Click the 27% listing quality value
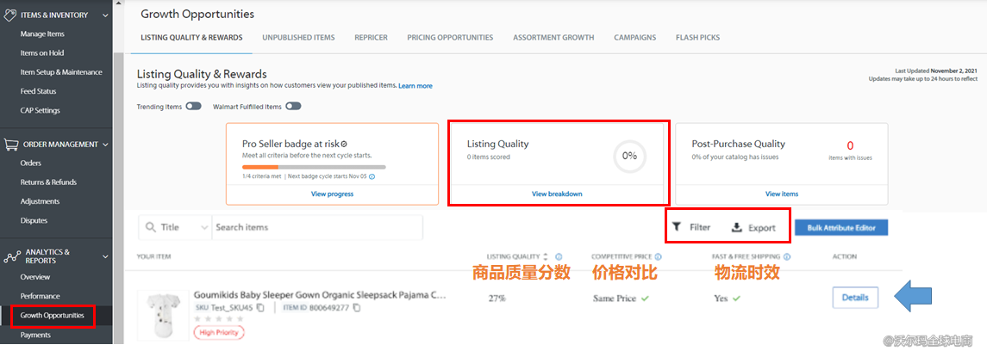This screenshot has width=987, height=351. tap(497, 299)
